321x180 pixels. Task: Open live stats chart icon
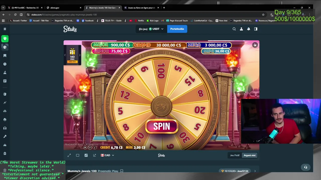(x=86, y=155)
